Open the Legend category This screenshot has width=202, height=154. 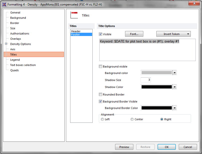point(15,60)
